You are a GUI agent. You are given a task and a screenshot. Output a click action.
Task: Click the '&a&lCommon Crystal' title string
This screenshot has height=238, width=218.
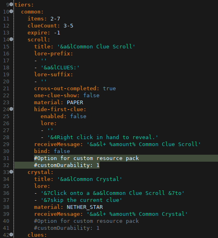click(89, 179)
